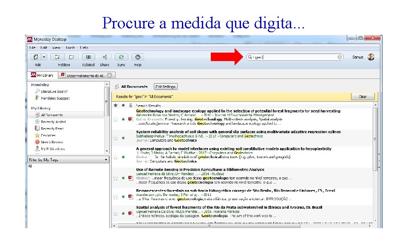Open PDF of Geotechnology and landscape ecology paper

(x=130, y=120)
